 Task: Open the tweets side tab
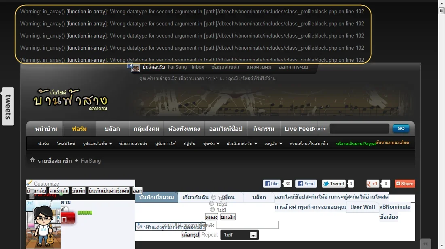(8, 107)
